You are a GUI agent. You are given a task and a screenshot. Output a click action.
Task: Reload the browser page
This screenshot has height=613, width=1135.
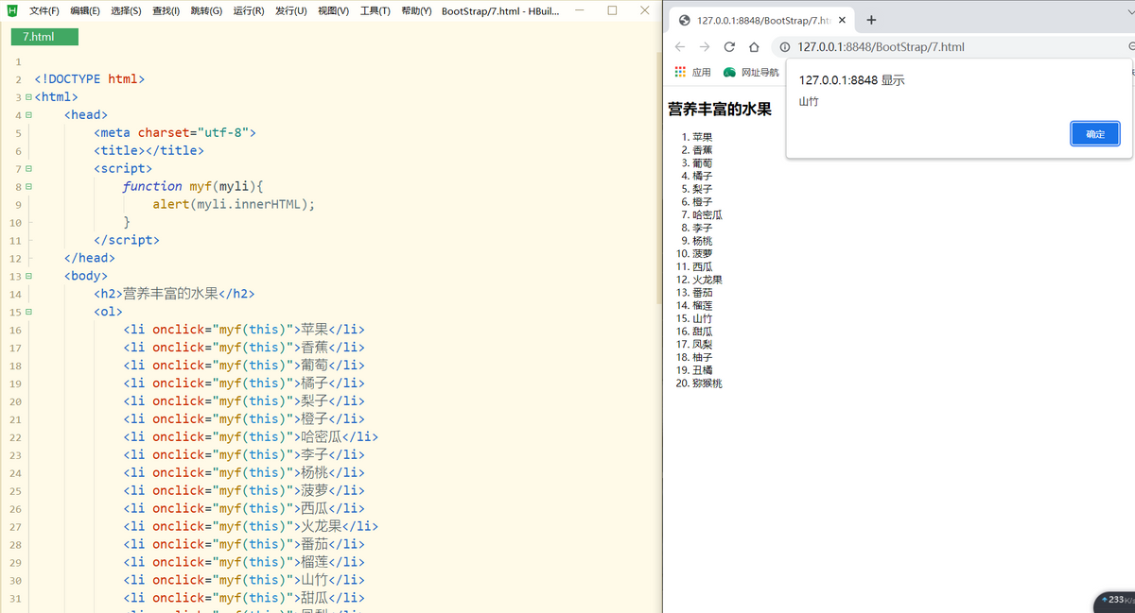729,46
